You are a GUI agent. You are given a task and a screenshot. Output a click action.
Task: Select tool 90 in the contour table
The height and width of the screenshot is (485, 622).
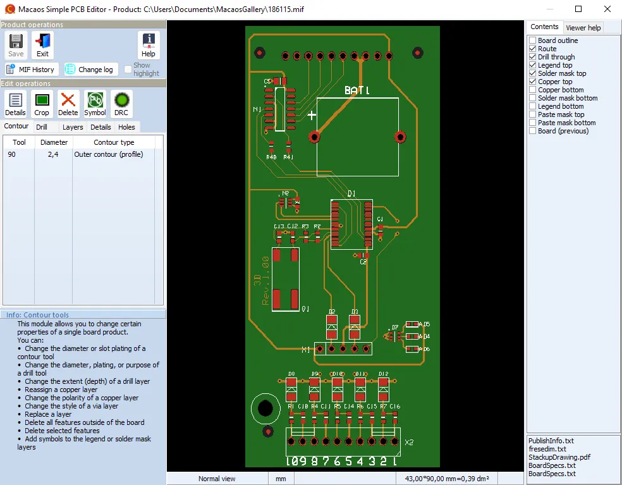18,154
